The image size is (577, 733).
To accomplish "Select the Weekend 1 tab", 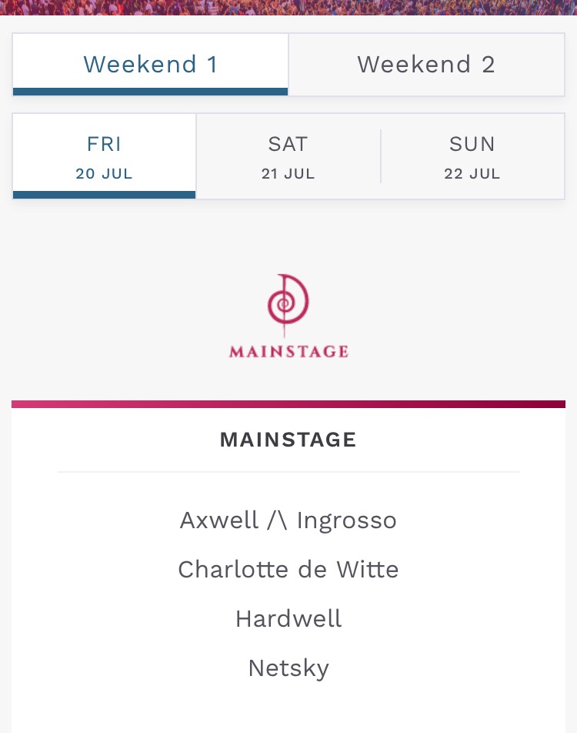I will click(151, 65).
